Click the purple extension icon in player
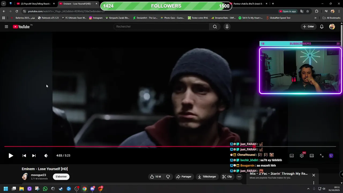This screenshot has width=343, height=193. pyautogui.click(x=331, y=155)
